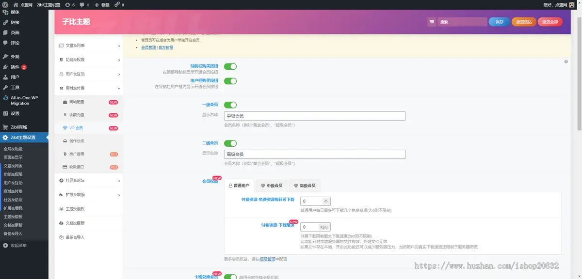Screen dimensions: 582x279
Task: Open 链接 in the WordPress sidebar
Action: pyautogui.click(x=24, y=22)
